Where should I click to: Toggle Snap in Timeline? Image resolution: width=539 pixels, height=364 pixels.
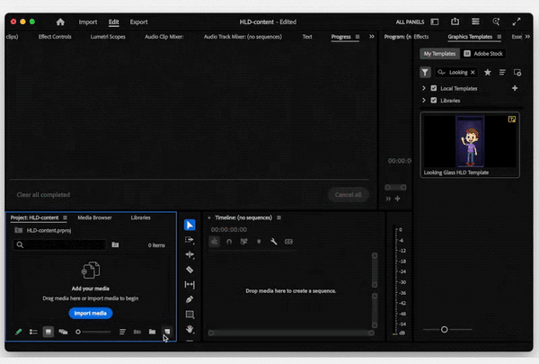point(229,242)
